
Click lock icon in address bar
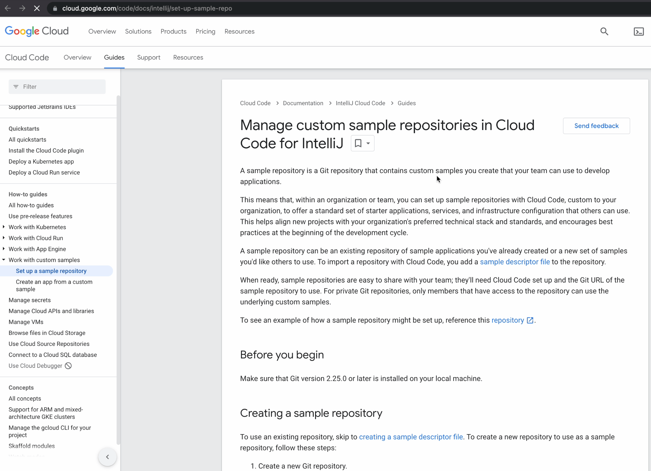click(55, 8)
